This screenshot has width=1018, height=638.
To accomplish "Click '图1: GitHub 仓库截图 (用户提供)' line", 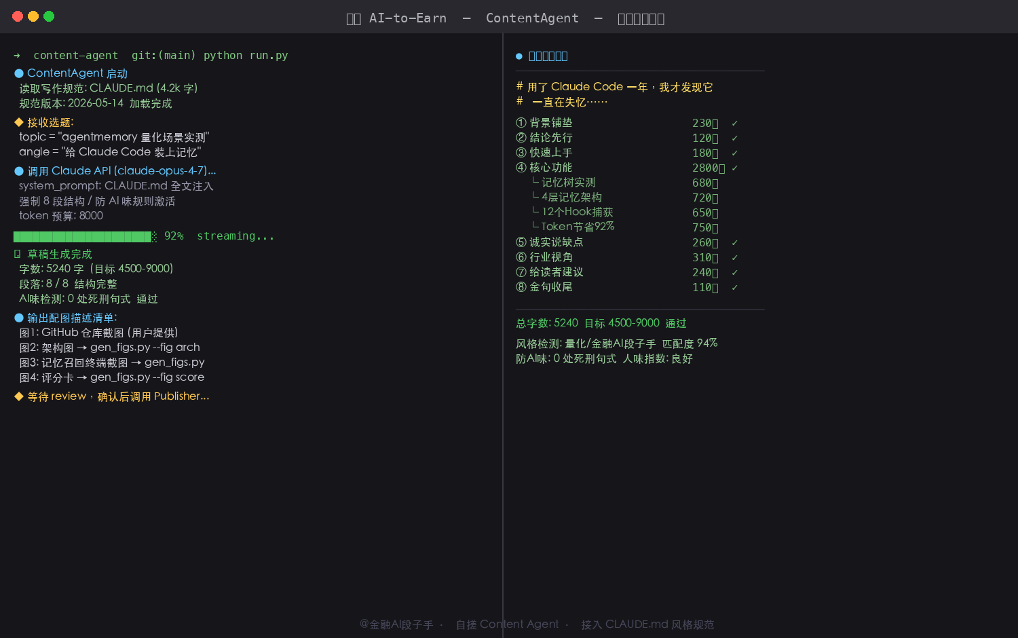I will coord(99,333).
